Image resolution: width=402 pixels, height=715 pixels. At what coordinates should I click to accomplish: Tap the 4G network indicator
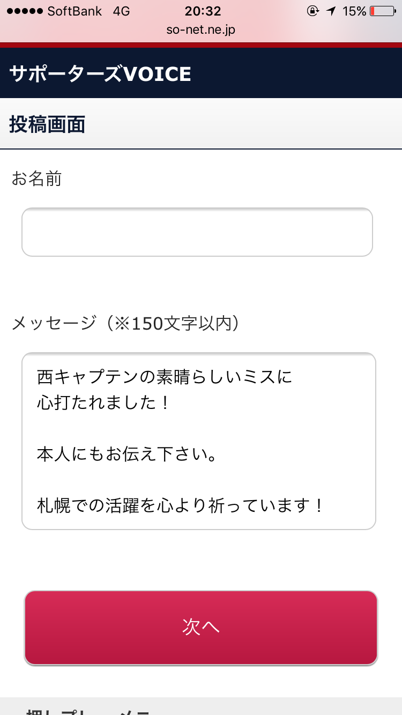121,11
